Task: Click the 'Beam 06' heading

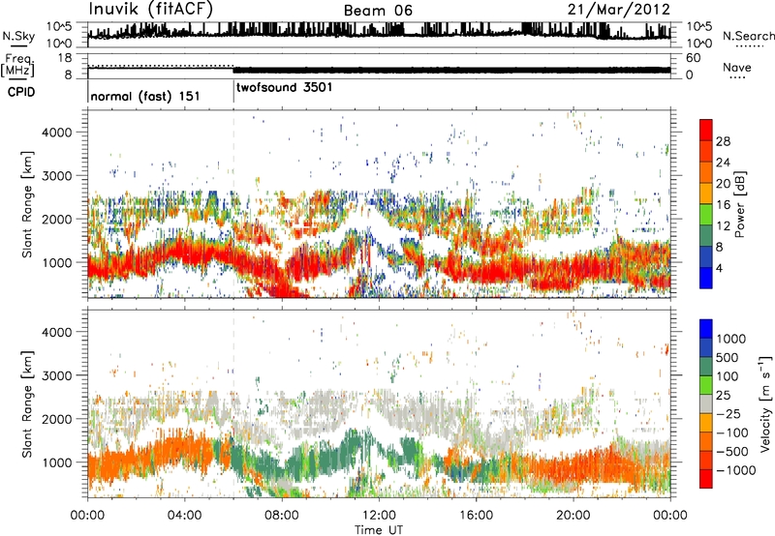Action: (378, 11)
